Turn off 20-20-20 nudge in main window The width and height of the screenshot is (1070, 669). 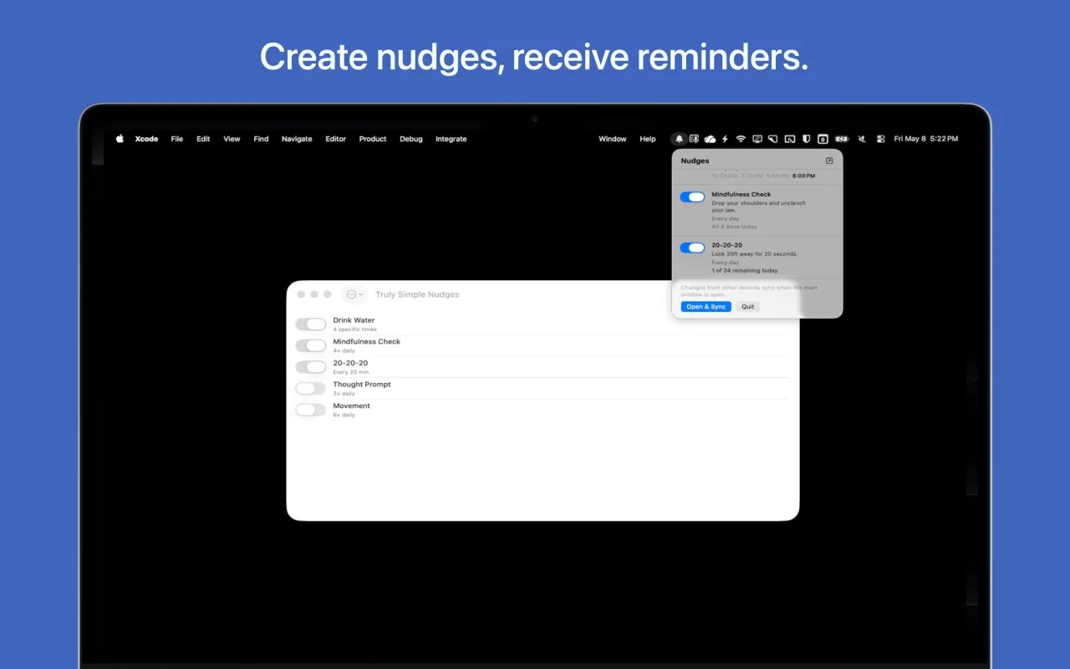pos(311,367)
